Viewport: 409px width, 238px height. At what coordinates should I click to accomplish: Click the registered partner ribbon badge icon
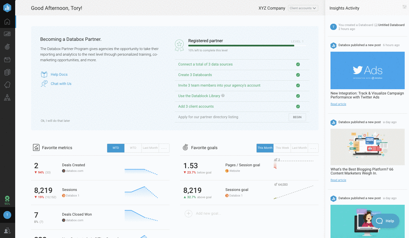click(179, 45)
